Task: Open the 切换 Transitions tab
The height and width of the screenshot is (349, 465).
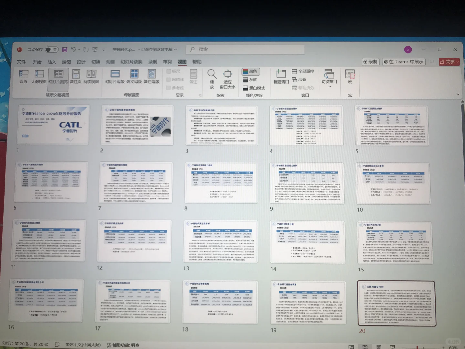Action: pos(96,62)
